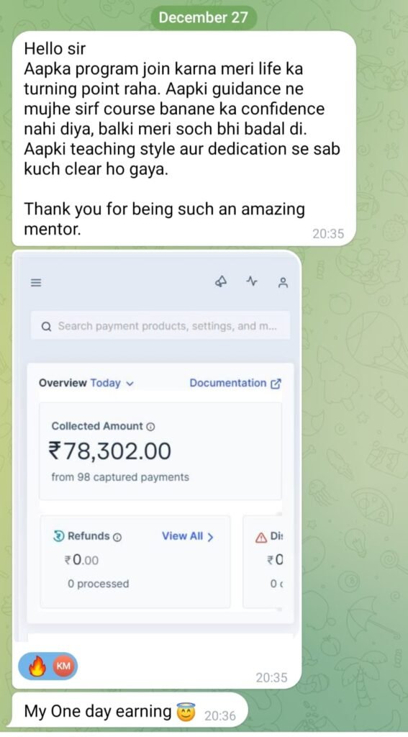This screenshot has width=408, height=737.
Task: Click the disputes warning triangle icon
Action: (x=261, y=537)
